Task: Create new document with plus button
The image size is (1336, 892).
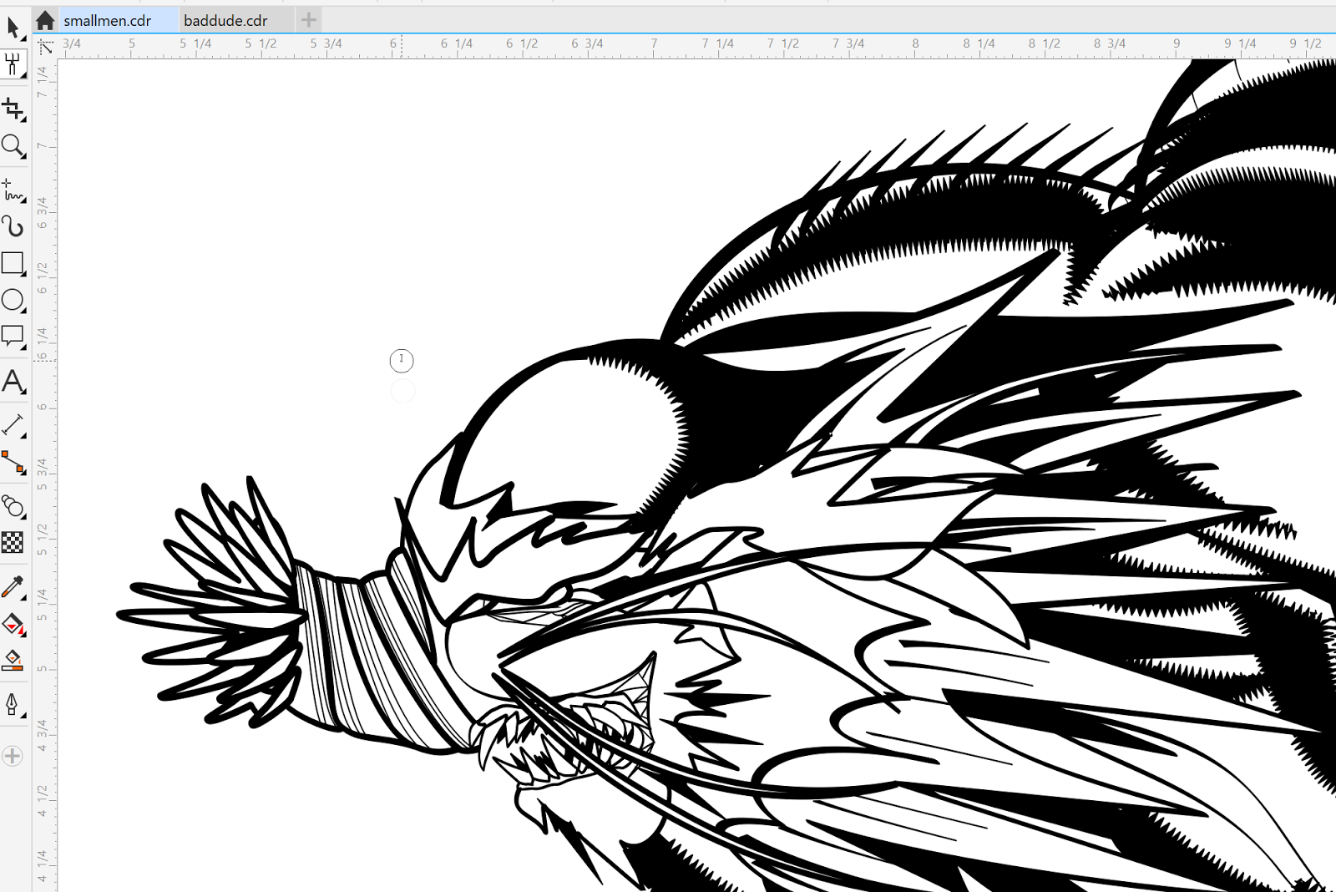Action: click(308, 18)
